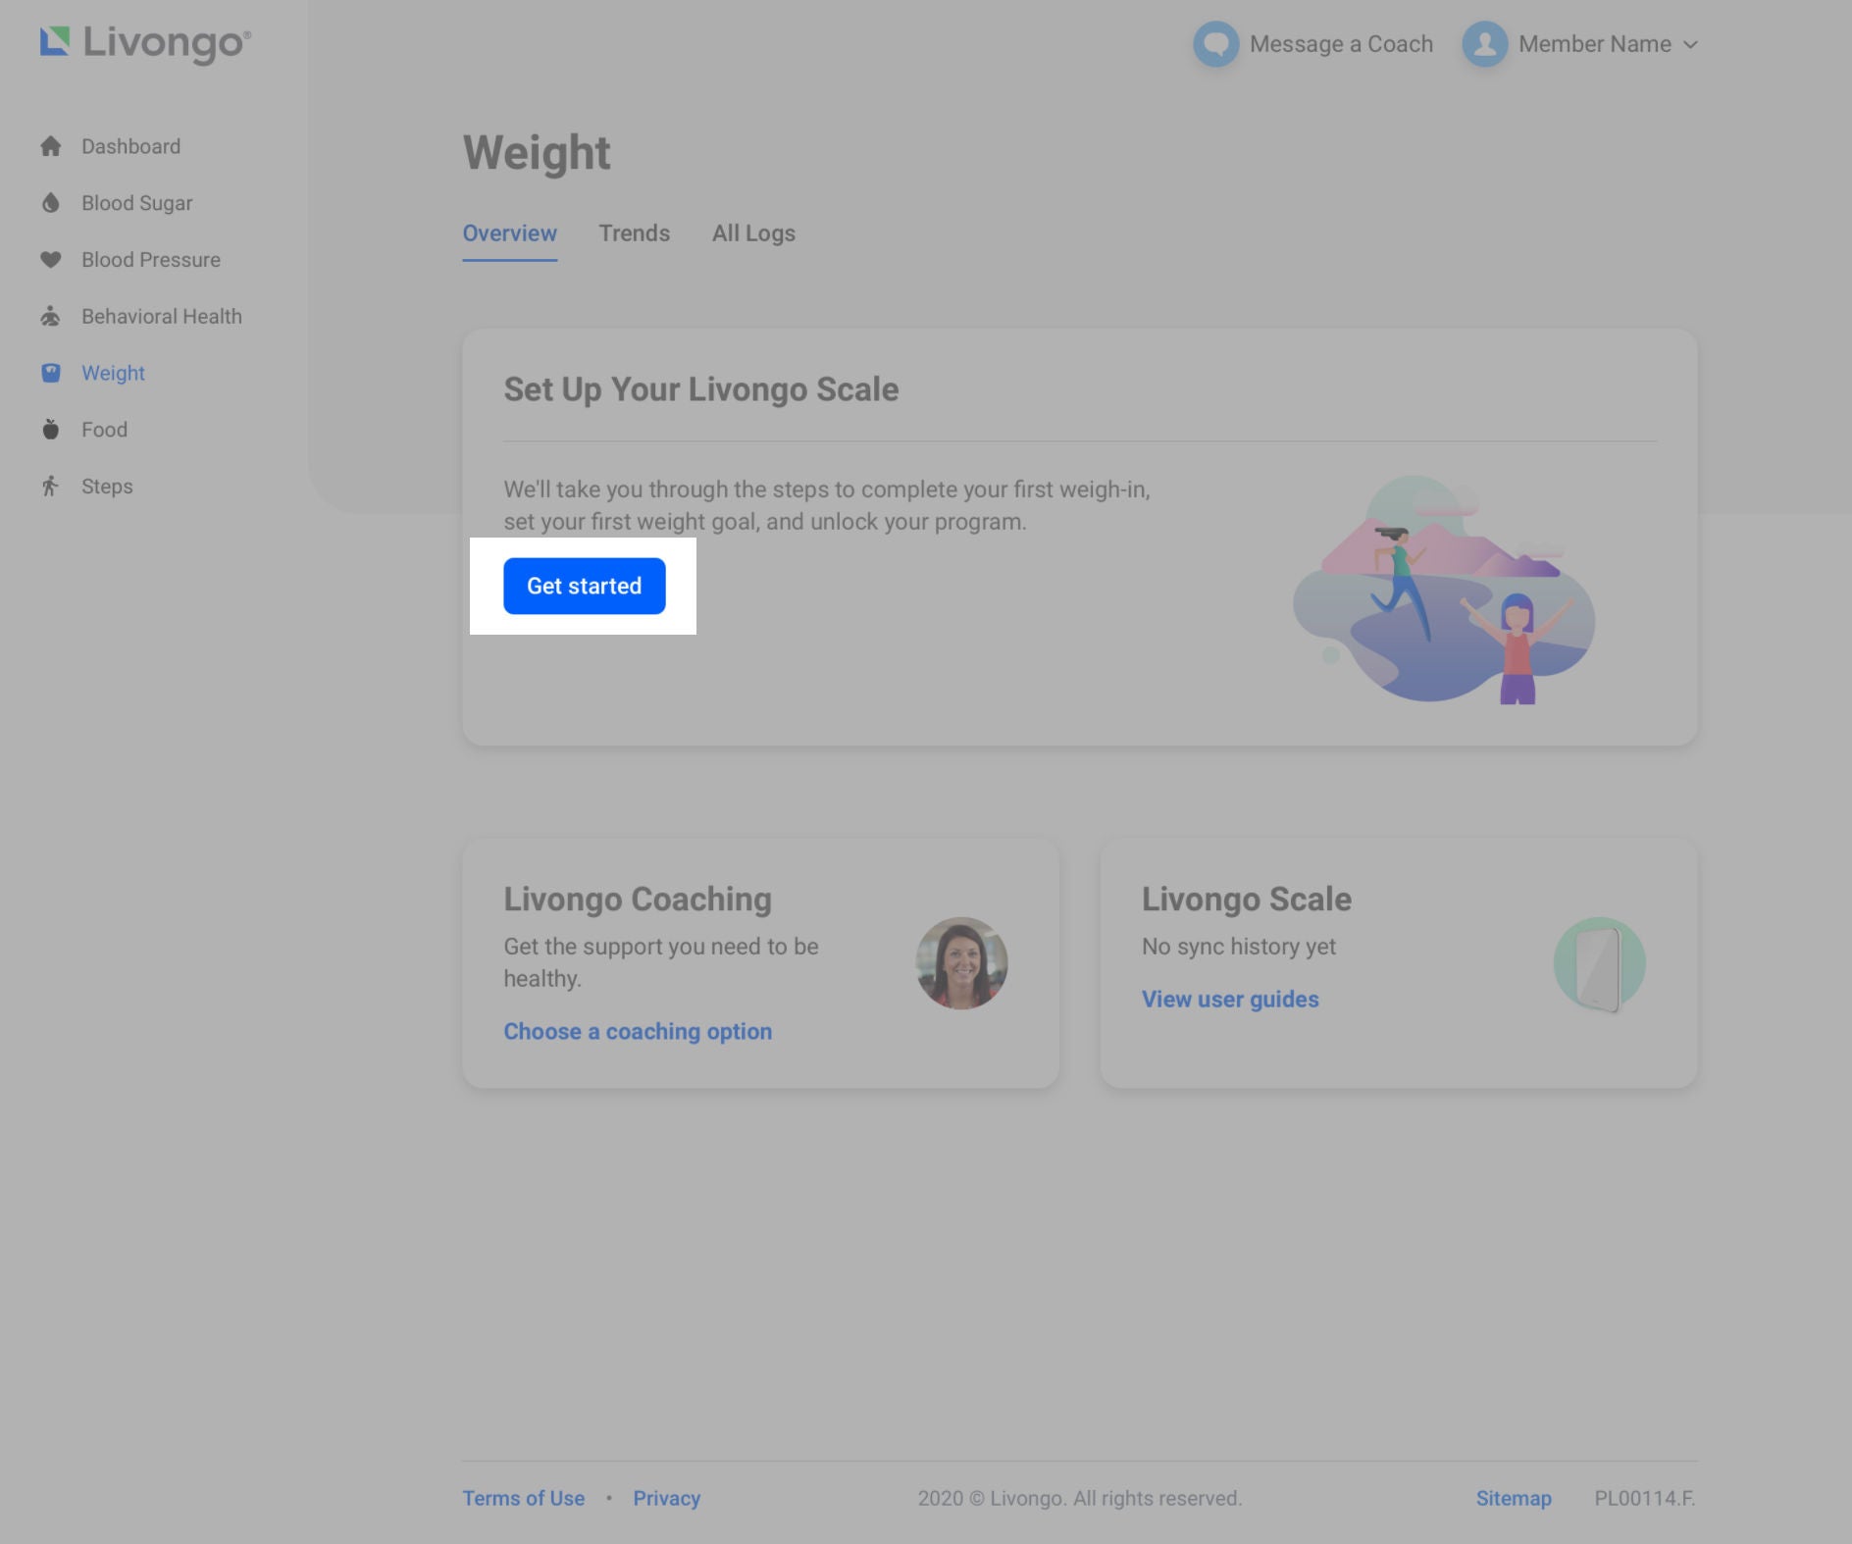Expand the Member Name dropdown chevron

(x=1690, y=45)
